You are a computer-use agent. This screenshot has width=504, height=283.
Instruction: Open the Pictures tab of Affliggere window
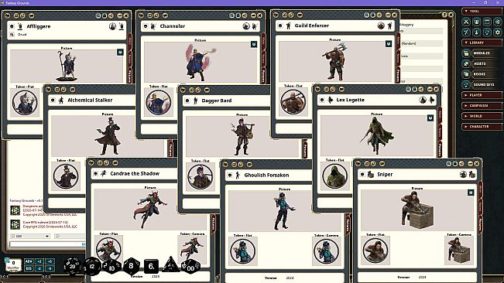[130, 76]
